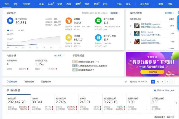This screenshot has height=119, width=179.
Task: Select the 日 period button
Action: pos(153,82)
